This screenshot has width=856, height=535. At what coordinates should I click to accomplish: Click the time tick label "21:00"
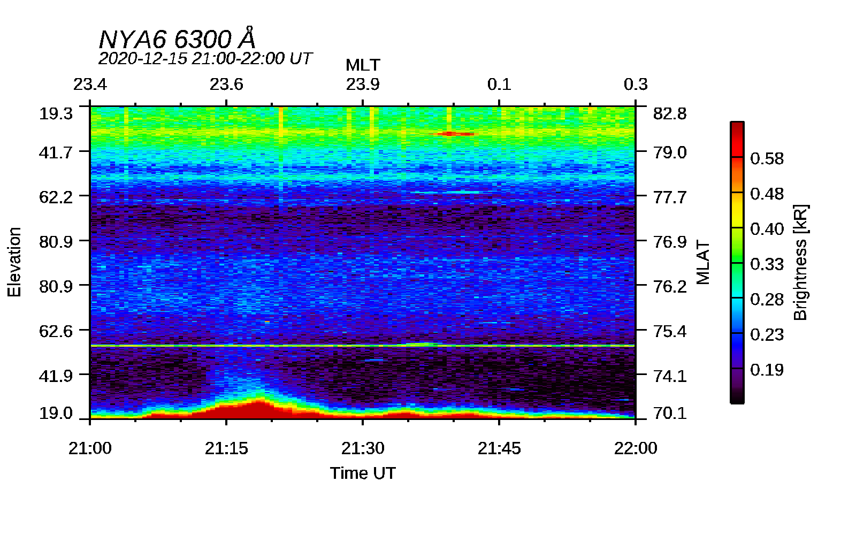(x=90, y=448)
